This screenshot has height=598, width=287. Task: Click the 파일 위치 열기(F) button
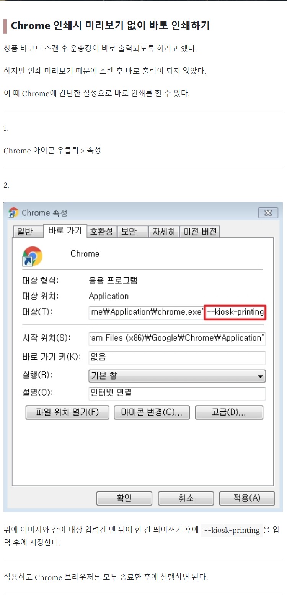(x=67, y=412)
